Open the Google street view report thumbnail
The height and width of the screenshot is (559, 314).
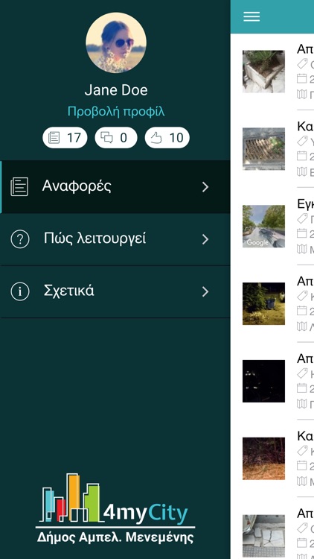click(x=263, y=226)
